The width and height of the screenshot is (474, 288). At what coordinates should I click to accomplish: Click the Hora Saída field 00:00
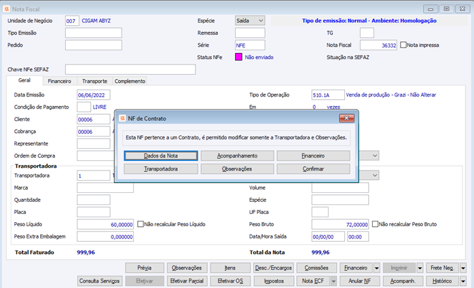(358, 236)
